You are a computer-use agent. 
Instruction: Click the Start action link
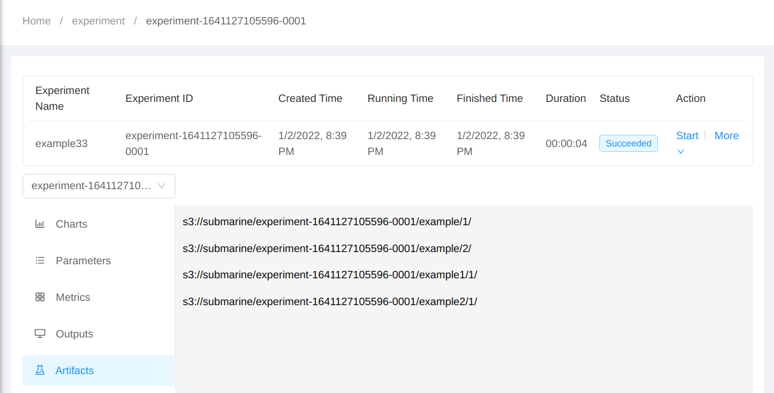click(x=687, y=135)
